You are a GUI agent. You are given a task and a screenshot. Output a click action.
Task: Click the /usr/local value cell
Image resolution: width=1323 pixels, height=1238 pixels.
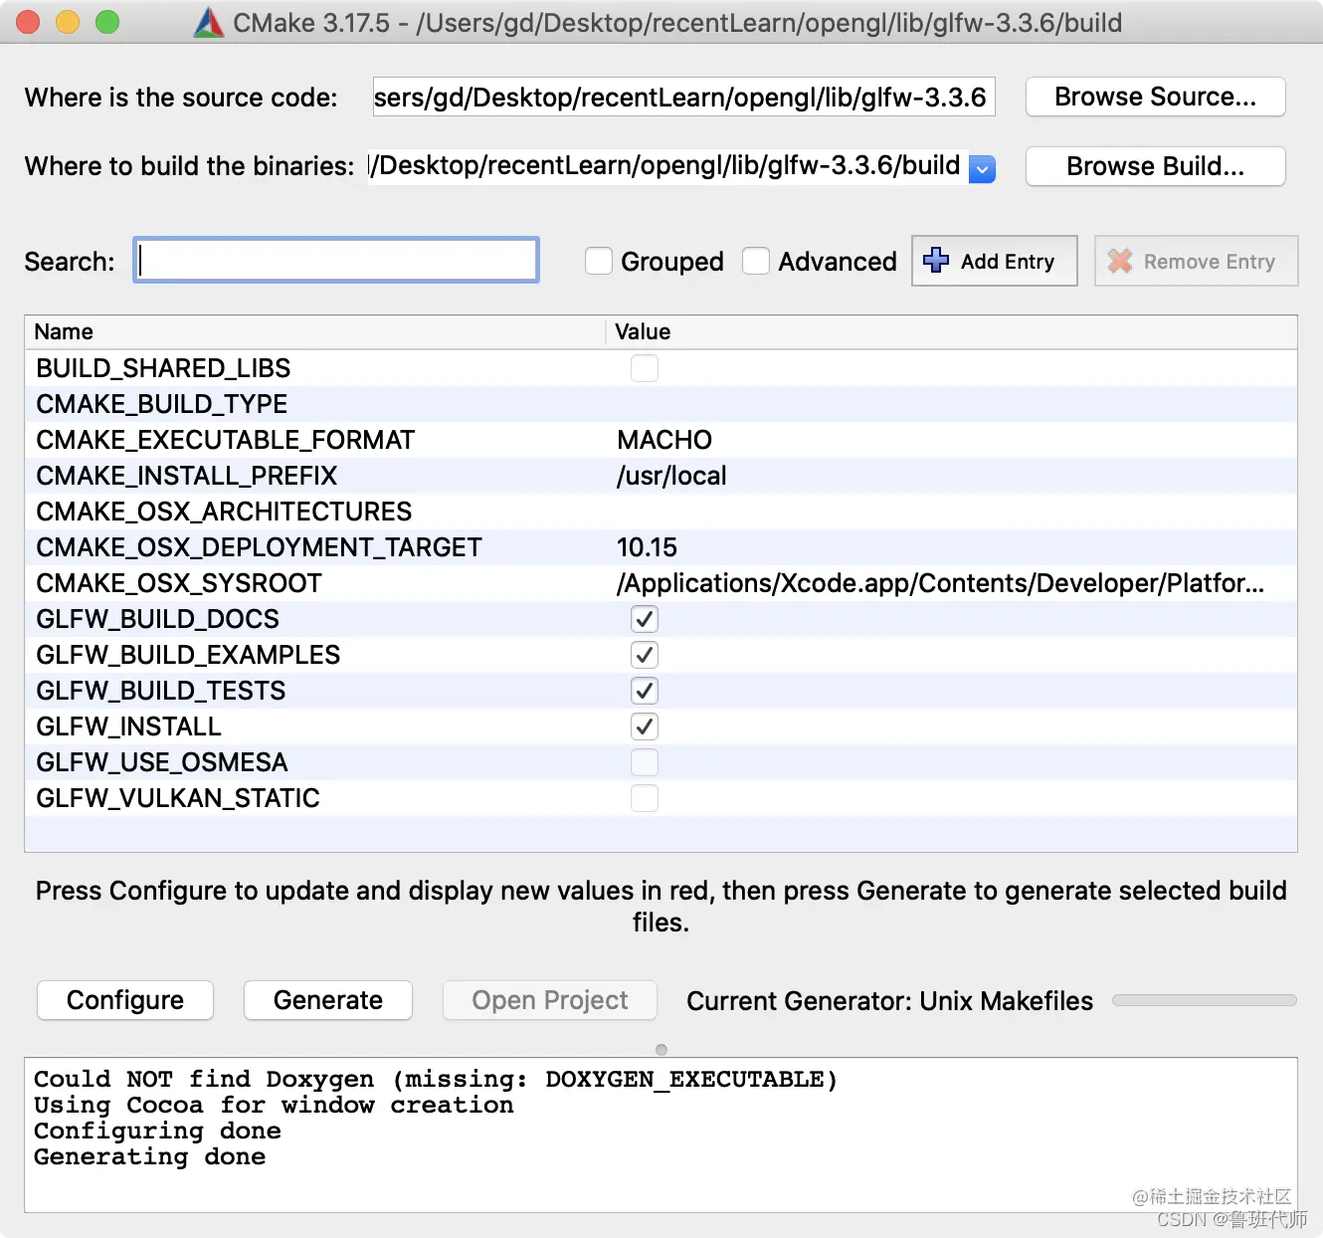[671, 476]
